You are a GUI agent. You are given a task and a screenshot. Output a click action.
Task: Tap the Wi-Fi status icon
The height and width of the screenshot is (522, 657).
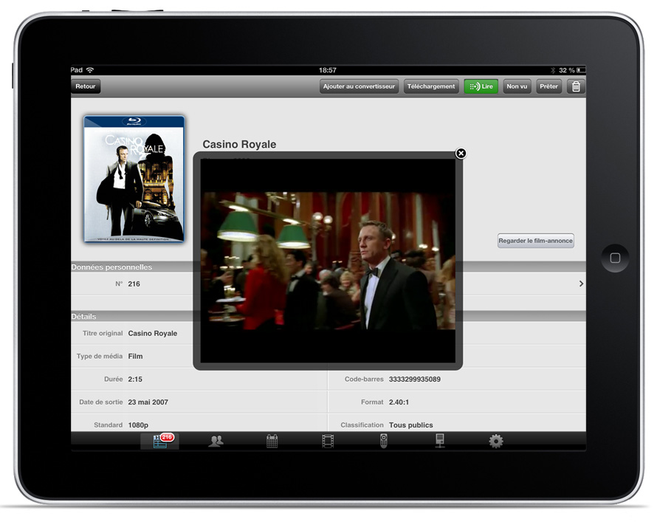[90, 70]
